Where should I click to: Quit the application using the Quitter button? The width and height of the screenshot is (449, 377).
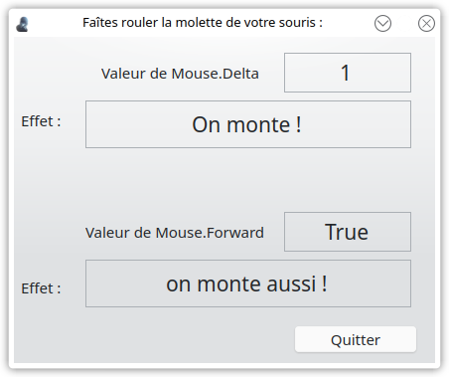tap(356, 339)
